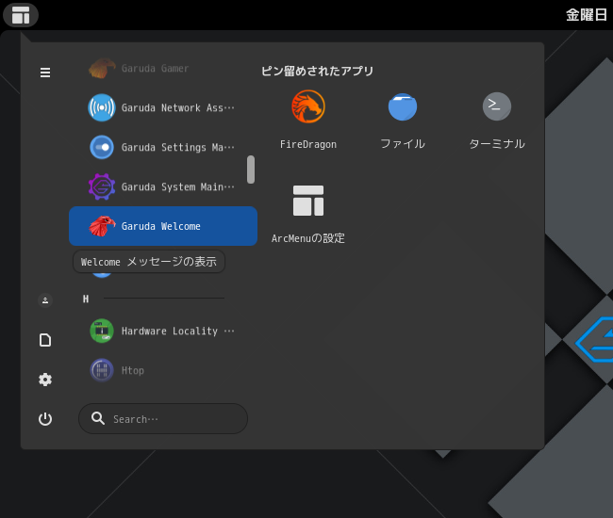Open the power options icon
This screenshot has height=518, width=613.
tap(45, 419)
